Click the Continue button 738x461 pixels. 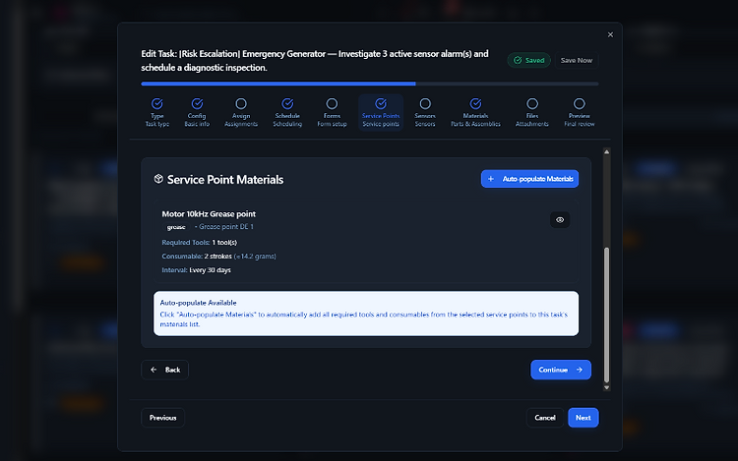click(x=561, y=370)
